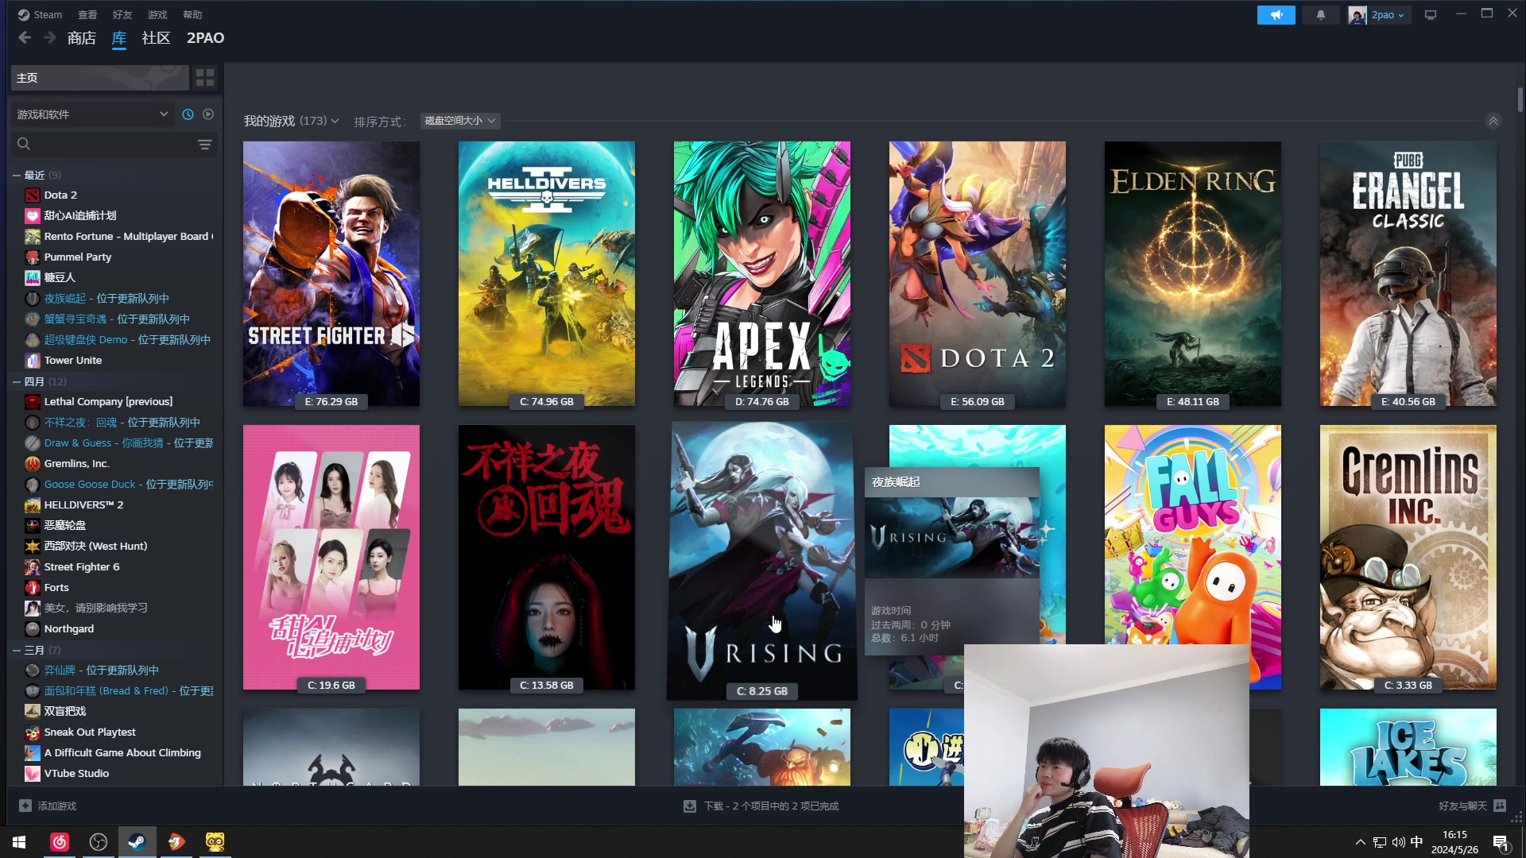Viewport: 1526px width, 858px height.
Task: Select '库' library tab
Action: tap(119, 37)
